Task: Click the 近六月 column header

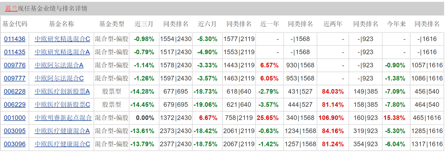Action: tap(207, 24)
